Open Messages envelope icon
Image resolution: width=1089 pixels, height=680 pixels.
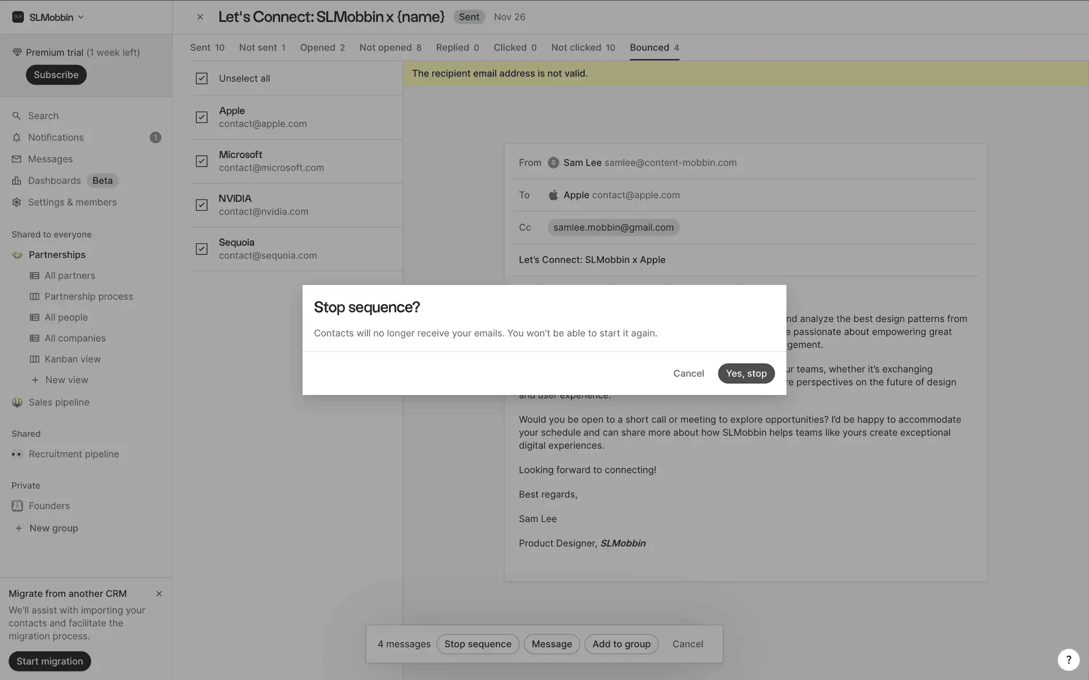[16, 159]
